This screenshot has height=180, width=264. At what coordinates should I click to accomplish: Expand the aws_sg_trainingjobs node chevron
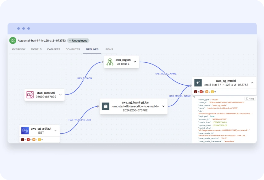tap(163, 106)
